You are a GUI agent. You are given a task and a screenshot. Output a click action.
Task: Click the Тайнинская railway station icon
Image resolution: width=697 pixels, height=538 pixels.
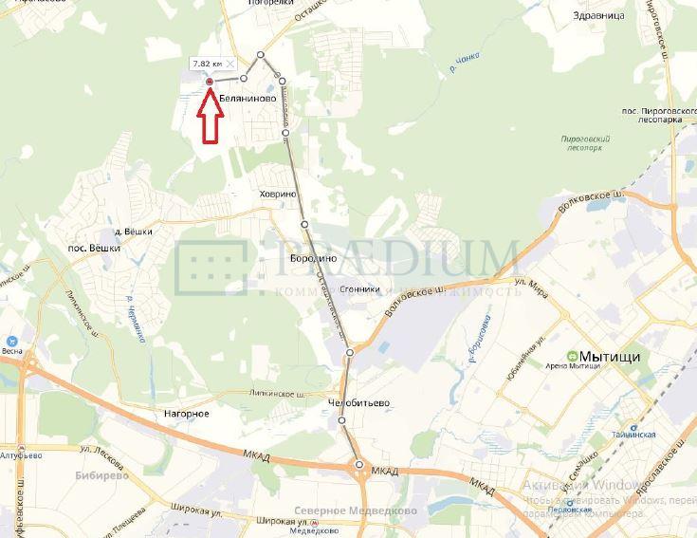(x=633, y=428)
